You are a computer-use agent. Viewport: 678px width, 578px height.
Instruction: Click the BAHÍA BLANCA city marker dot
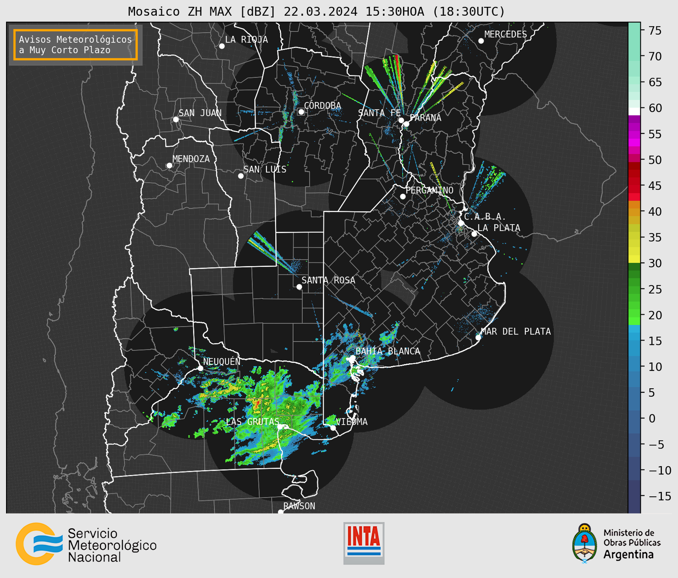tap(352, 358)
